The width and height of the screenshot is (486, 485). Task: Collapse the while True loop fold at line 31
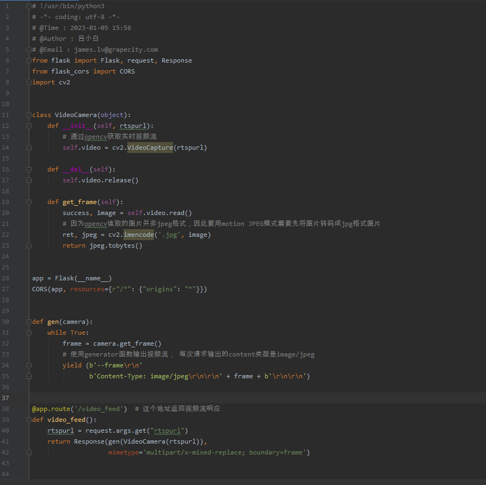(x=29, y=333)
